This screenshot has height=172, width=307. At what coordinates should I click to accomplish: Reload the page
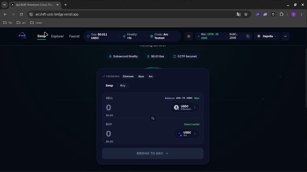coord(21,14)
